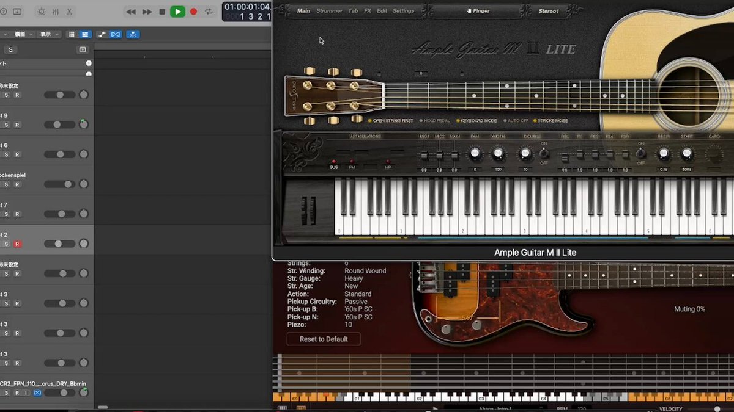Click the Muting 0% label
This screenshot has height=412, width=734.
coord(689,309)
